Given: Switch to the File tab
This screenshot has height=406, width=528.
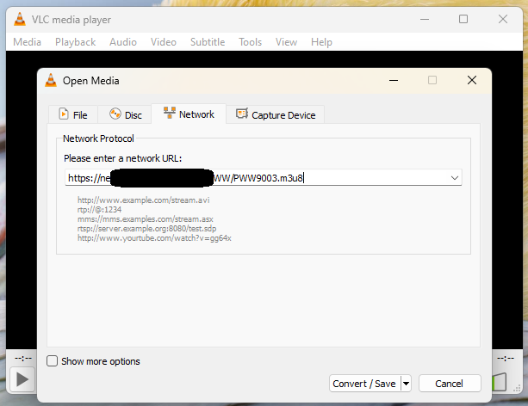Looking at the screenshot, I should (73, 114).
